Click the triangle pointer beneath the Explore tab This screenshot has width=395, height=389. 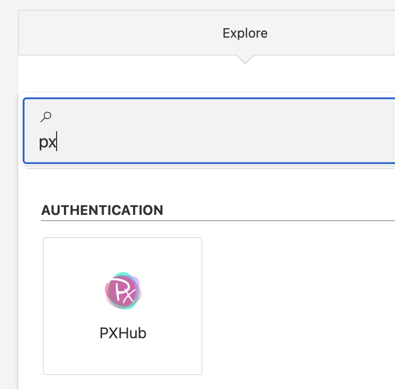pos(245,59)
